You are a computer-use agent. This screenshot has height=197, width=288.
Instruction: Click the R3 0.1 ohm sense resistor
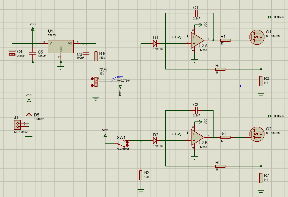pos(261,81)
